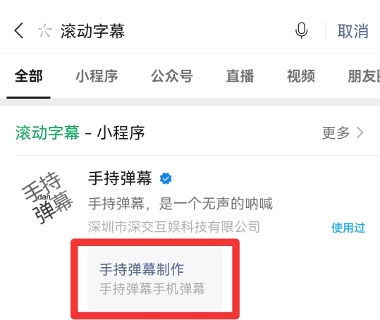Image resolution: width=380 pixels, height=320 pixels.
Task: Switch to the 朋友圈 tab
Action: (364, 76)
